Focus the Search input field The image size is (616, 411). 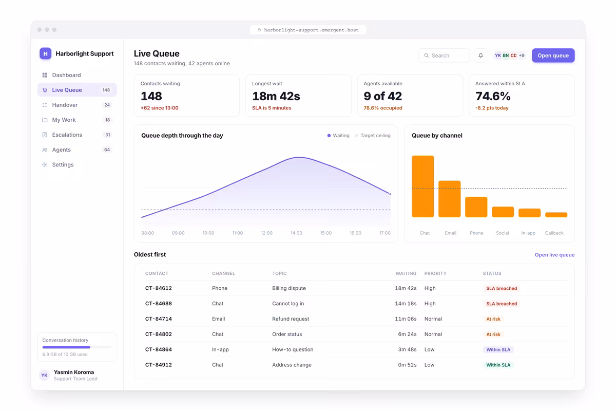pos(444,55)
